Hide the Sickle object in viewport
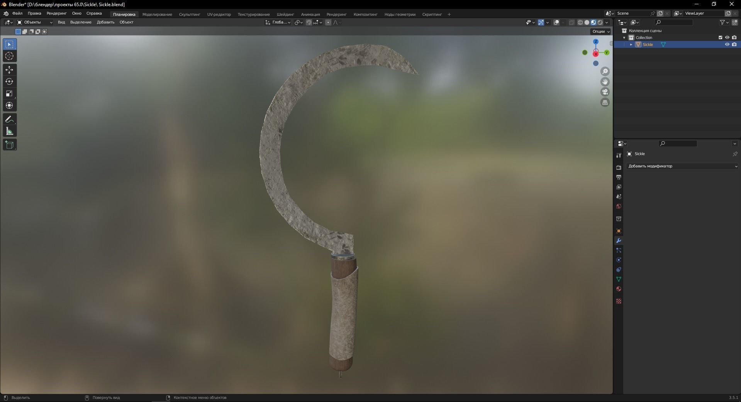741x402 pixels. [727, 44]
